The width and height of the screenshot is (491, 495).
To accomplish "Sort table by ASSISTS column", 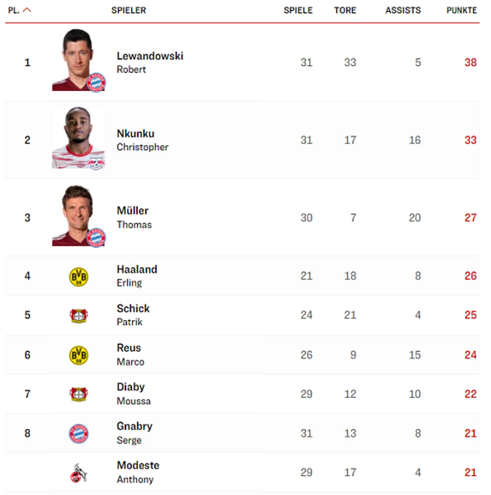I will [x=403, y=10].
